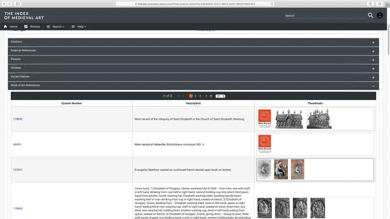This screenshot has height=219, width=390.
Task: Click the search magnifying glass icon
Action: pyautogui.click(x=370, y=16)
